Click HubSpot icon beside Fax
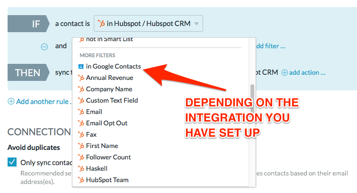Image resolution: width=357 pixels, height=193 pixels. pyautogui.click(x=81, y=135)
